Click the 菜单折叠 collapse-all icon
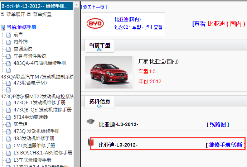This screenshot has width=247, height=167. pyautogui.click(x=29, y=14)
